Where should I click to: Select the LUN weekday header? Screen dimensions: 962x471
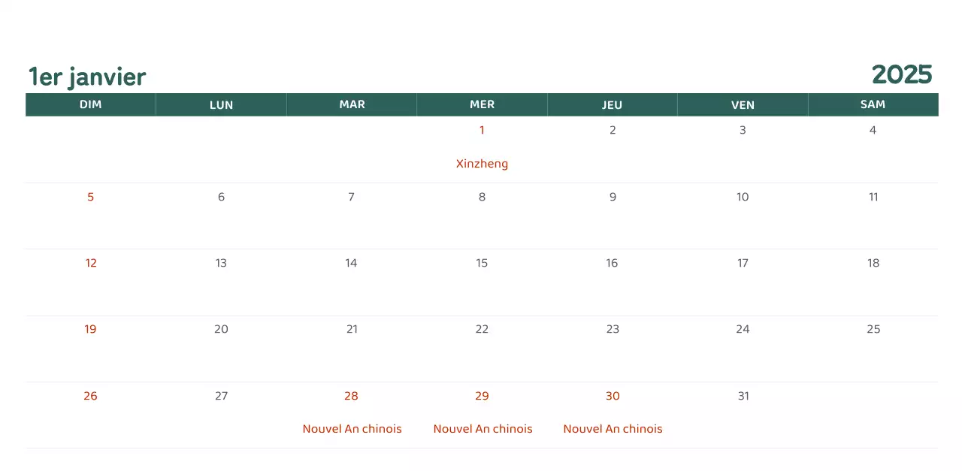click(221, 105)
